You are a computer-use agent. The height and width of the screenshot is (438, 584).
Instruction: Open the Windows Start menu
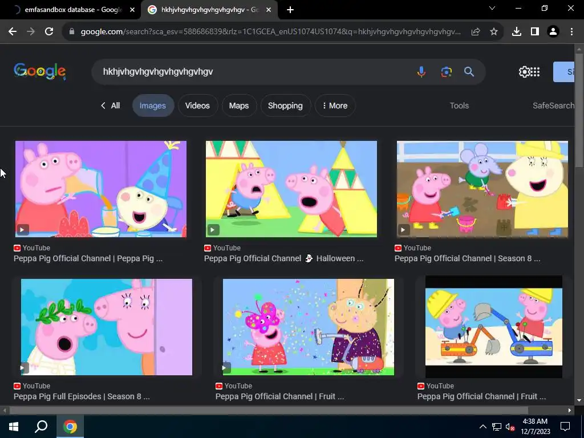[x=14, y=427]
